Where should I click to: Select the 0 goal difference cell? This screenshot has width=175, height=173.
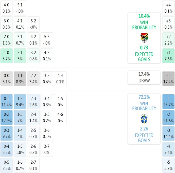click(168, 79)
